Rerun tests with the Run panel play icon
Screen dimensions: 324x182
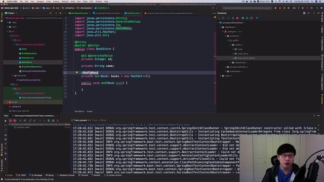point(6,121)
